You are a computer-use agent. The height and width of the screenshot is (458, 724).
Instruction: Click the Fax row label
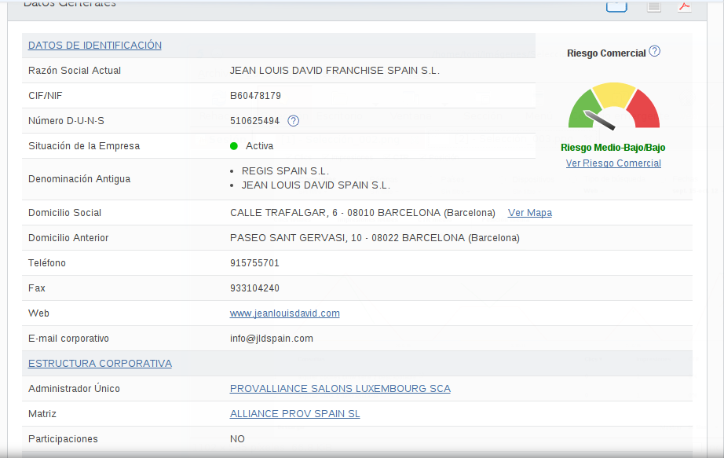(x=36, y=288)
